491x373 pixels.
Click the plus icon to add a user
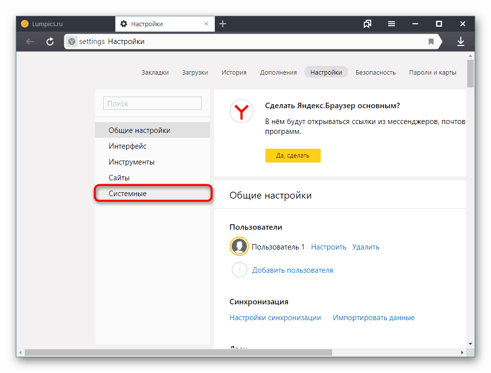tap(240, 270)
